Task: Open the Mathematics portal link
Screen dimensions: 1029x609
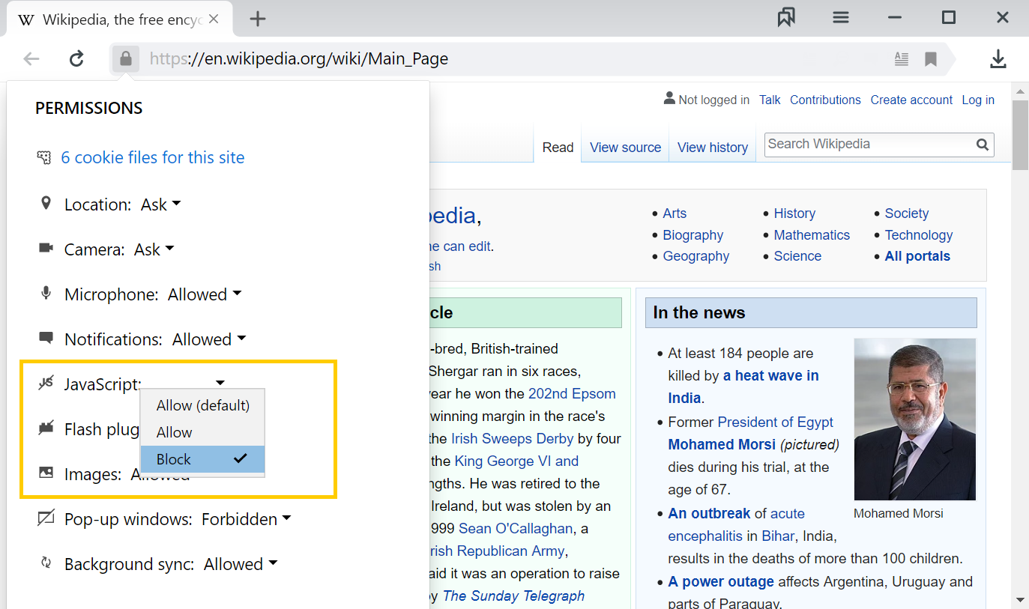Action: [x=812, y=235]
